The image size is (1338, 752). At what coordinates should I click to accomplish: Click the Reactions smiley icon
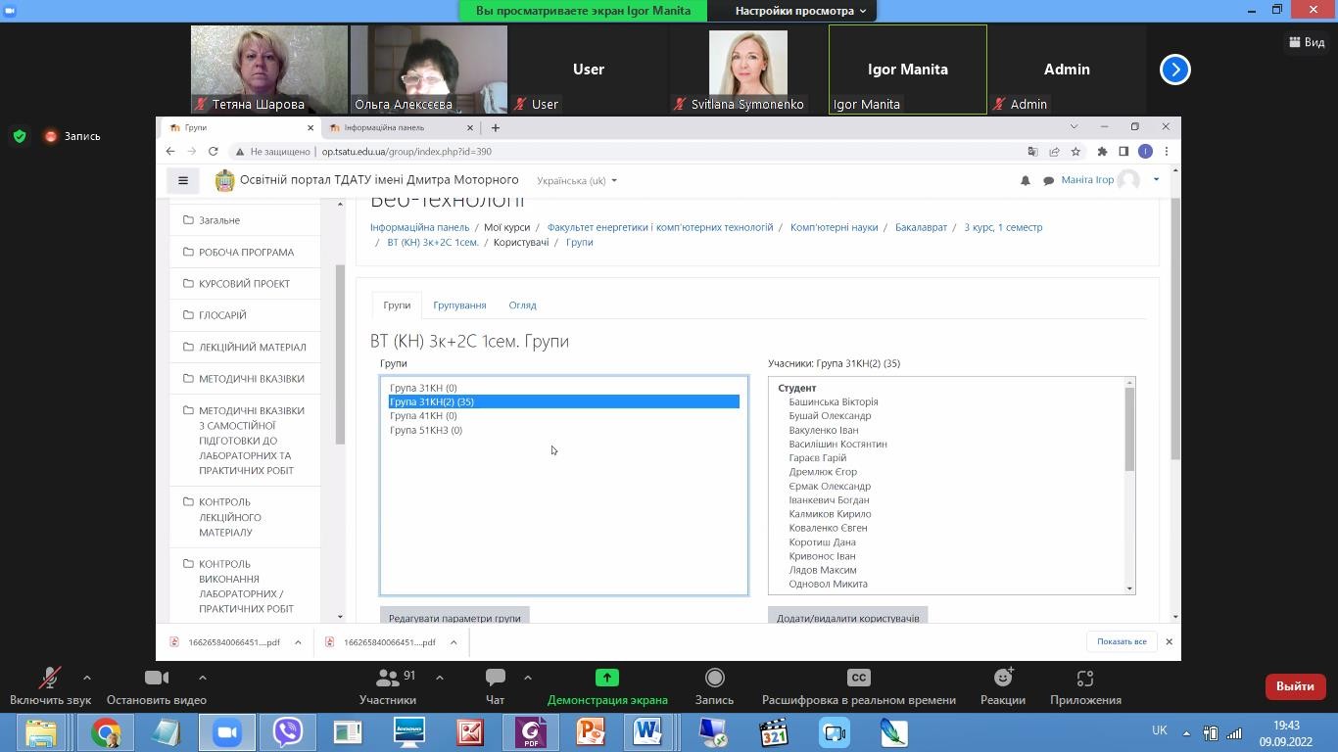[1003, 679]
